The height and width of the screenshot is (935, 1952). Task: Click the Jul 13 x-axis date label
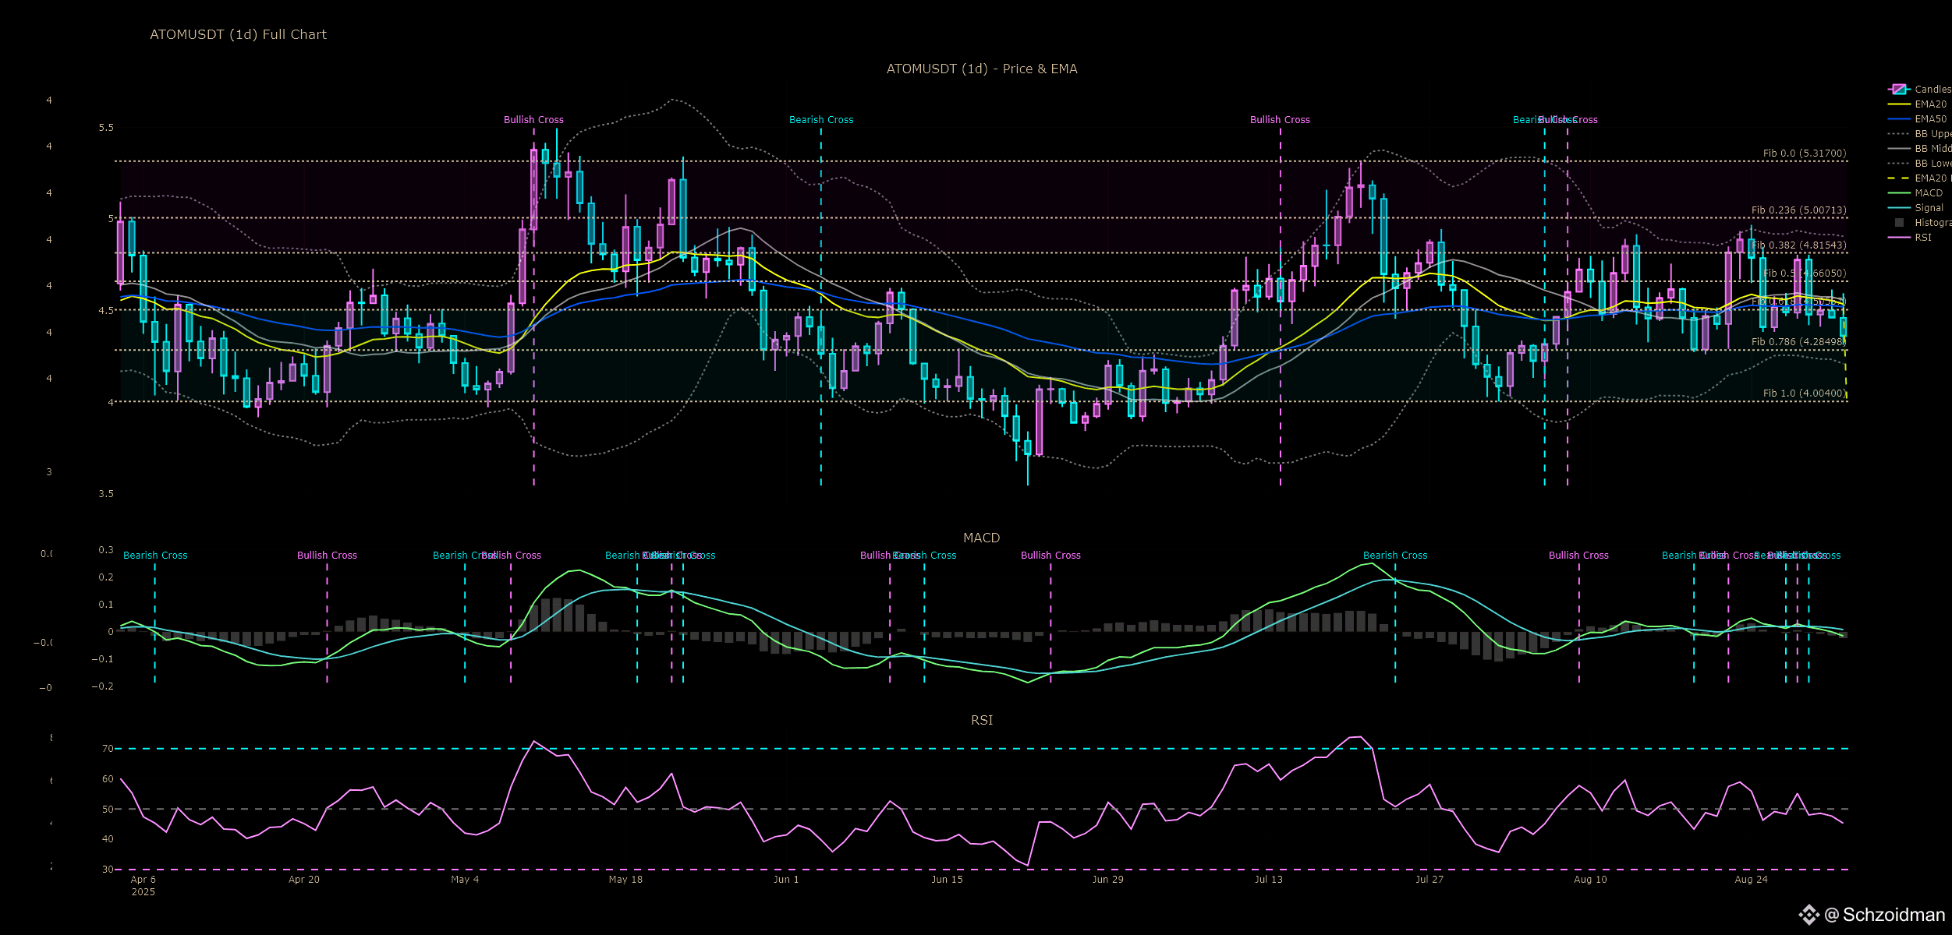coord(1268,880)
